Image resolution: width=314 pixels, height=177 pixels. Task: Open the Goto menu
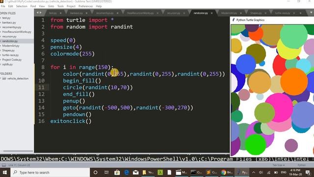pos(51,6)
